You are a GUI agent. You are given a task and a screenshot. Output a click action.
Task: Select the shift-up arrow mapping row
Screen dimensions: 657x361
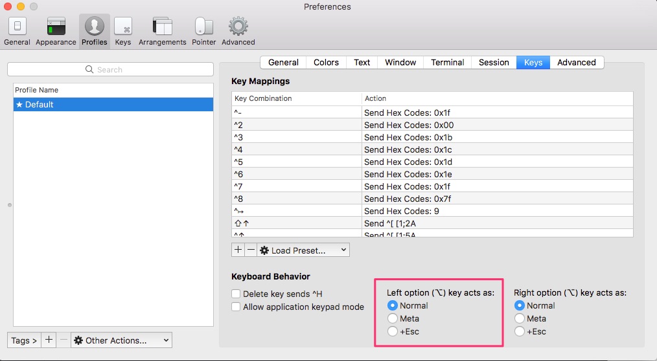click(x=432, y=223)
